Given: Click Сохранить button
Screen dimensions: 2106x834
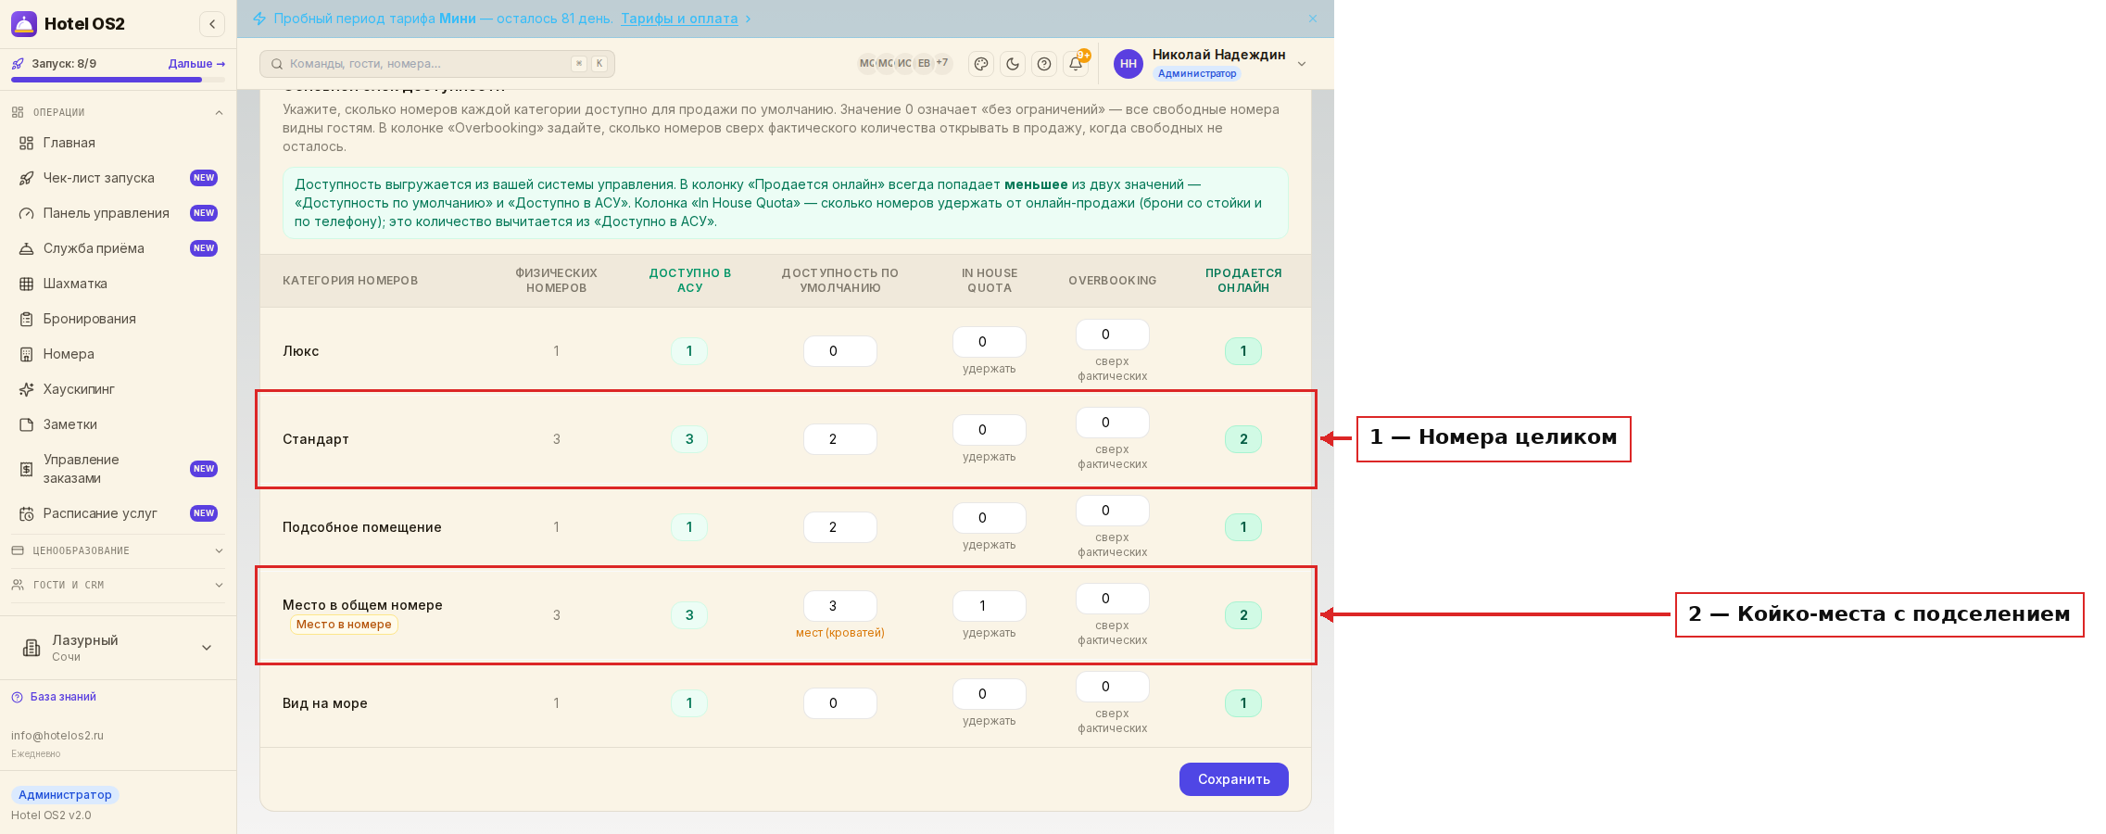Looking at the screenshot, I should click(x=1234, y=779).
